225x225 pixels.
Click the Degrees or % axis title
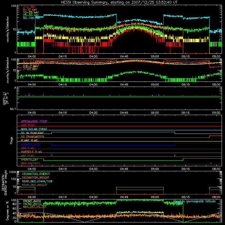(7, 211)
